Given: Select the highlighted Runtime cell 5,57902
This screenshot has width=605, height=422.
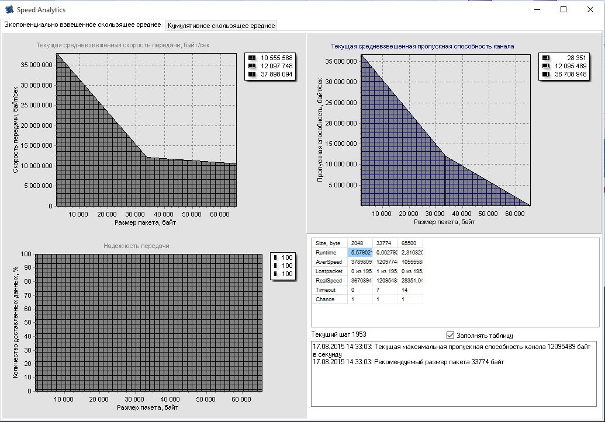Looking at the screenshot, I should (x=360, y=252).
